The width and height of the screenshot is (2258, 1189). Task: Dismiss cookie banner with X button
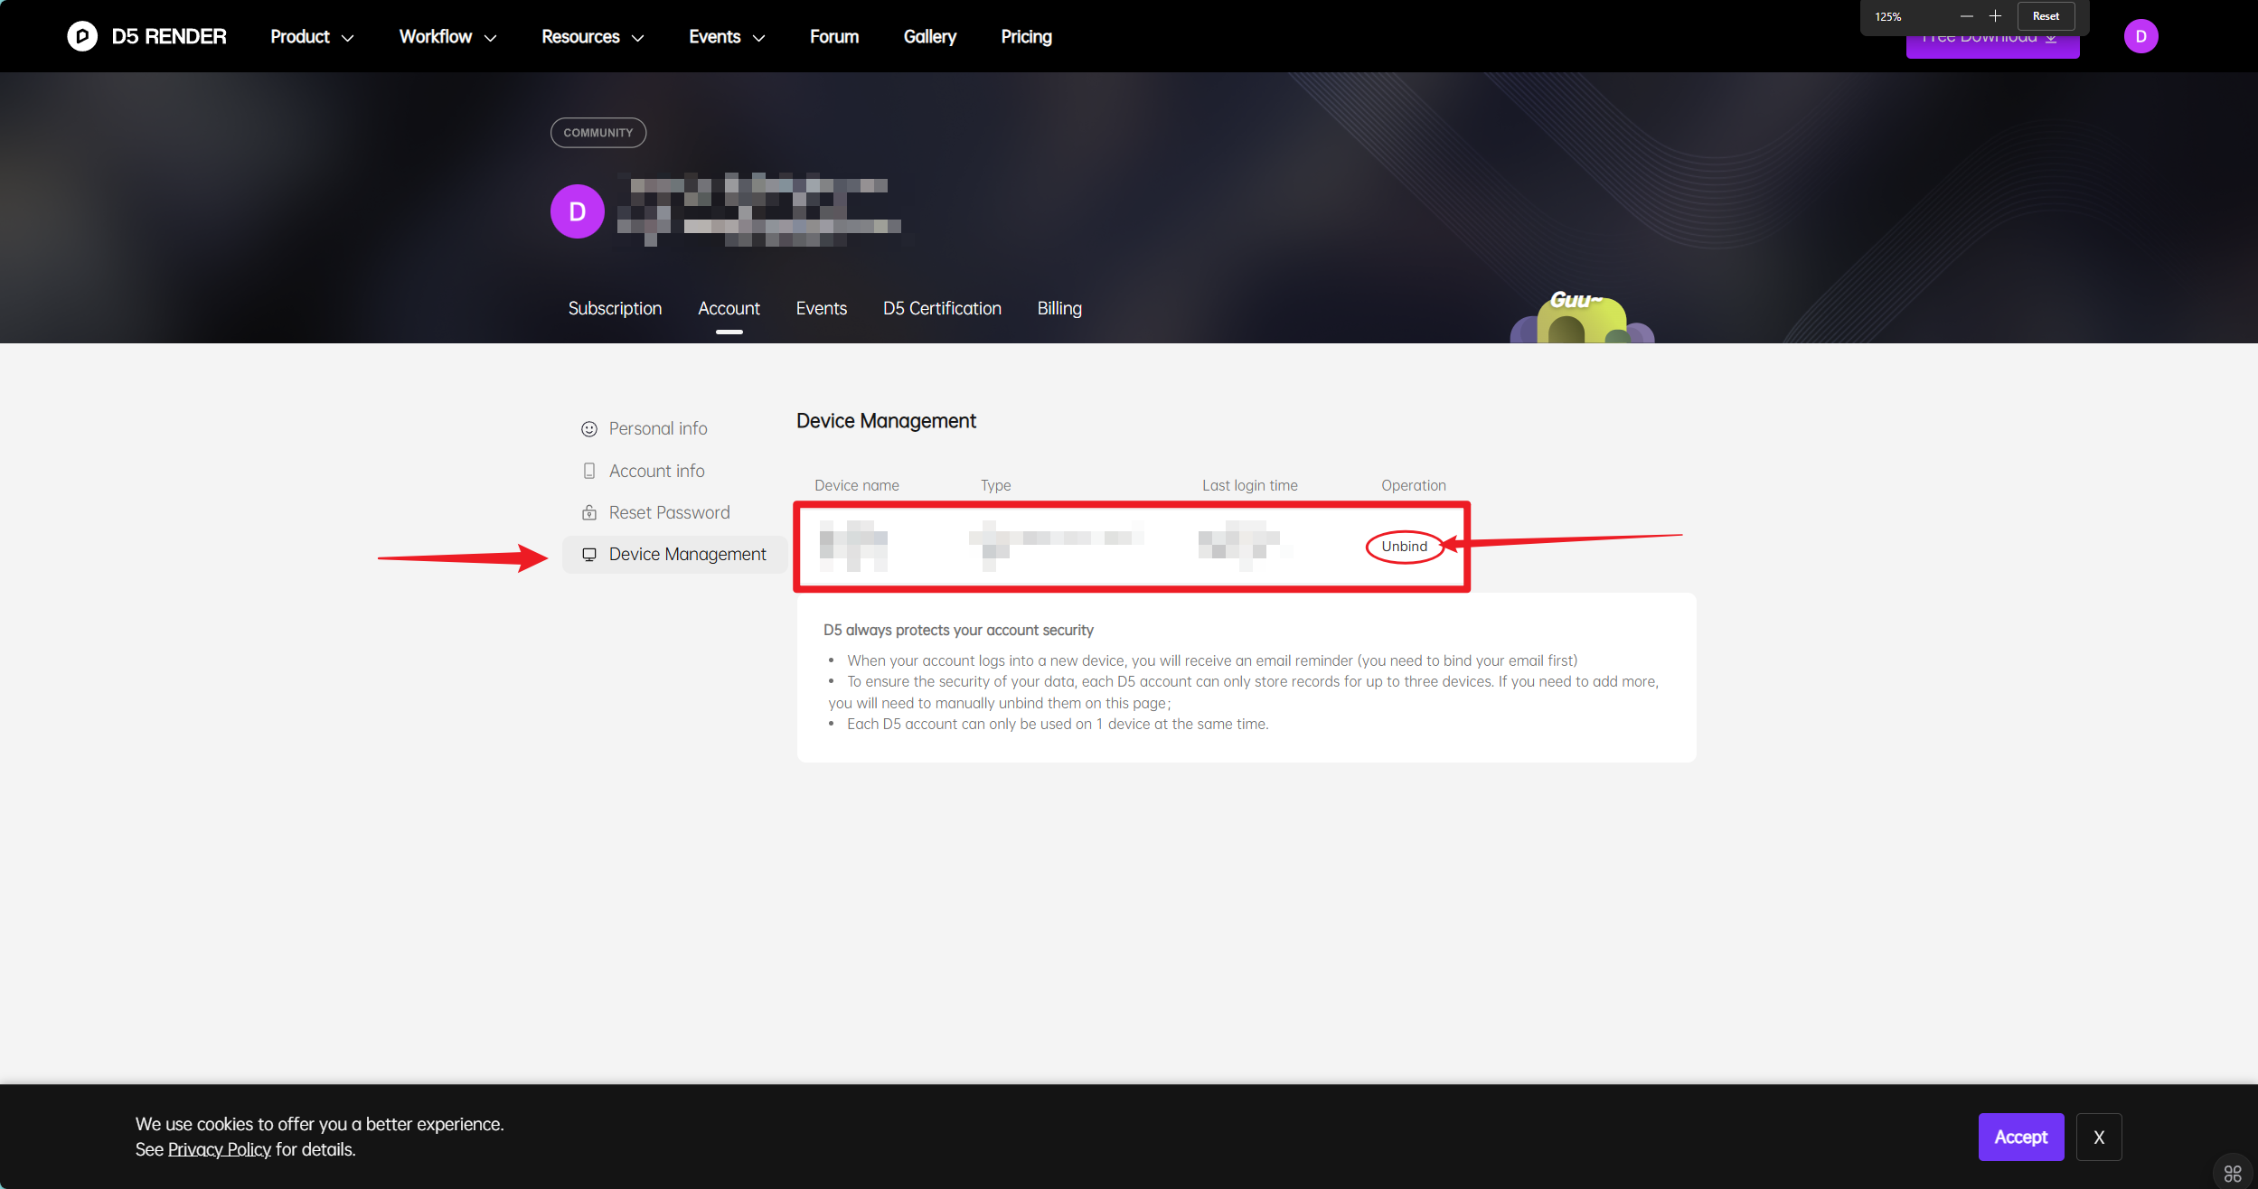2099,1137
